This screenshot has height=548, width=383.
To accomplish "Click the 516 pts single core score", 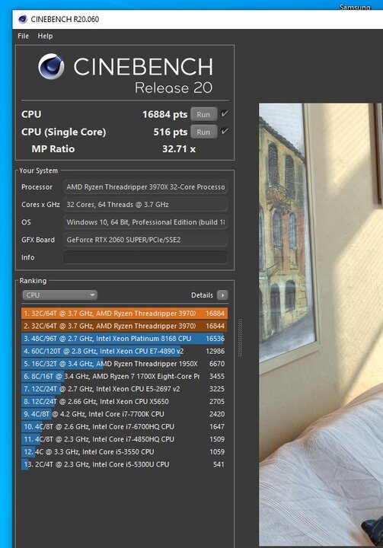I will (171, 132).
